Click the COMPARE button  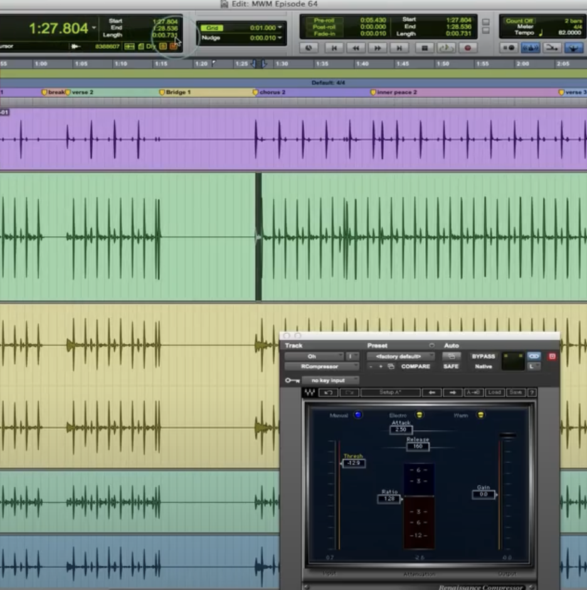415,366
